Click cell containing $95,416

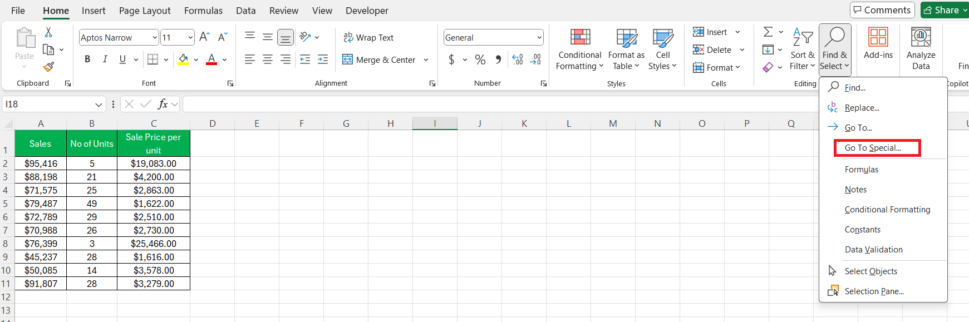click(x=41, y=164)
